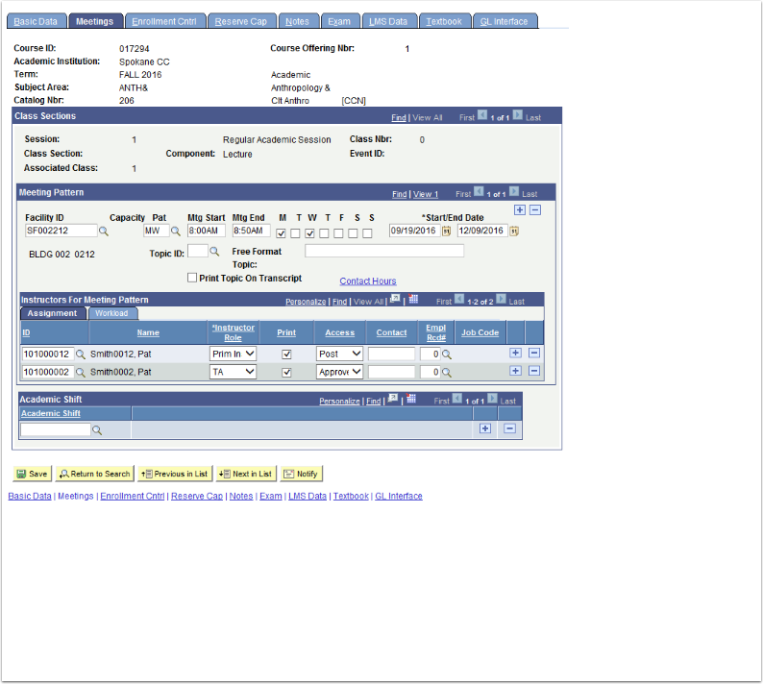
Task: Show next Class Section record arrow
Action: pos(518,115)
